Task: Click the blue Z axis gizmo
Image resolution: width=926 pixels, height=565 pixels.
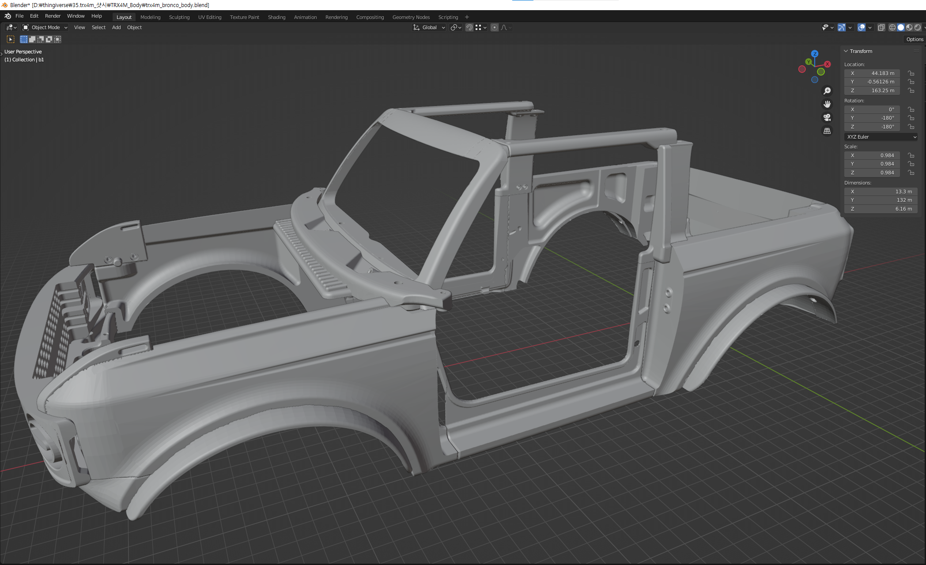Action: 815,53
